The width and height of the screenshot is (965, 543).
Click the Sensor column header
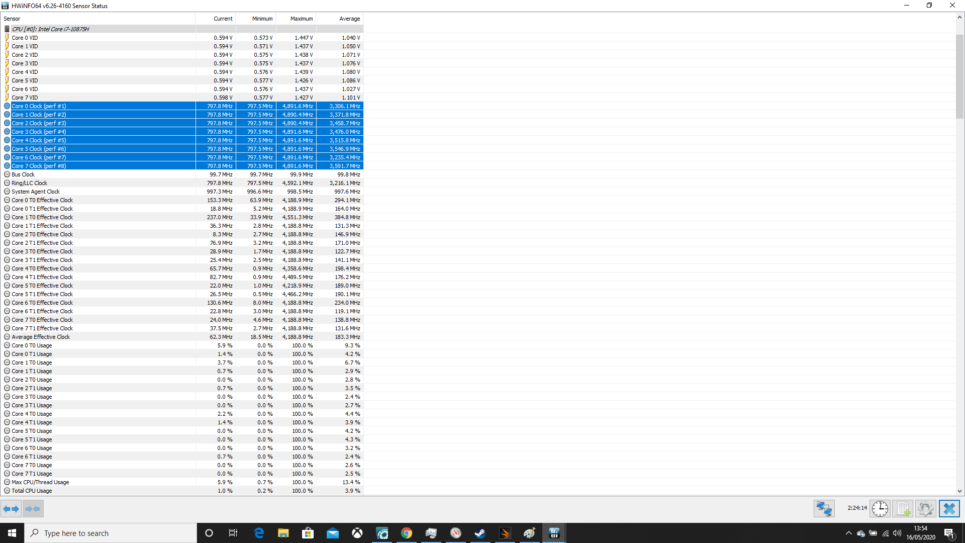98,19
